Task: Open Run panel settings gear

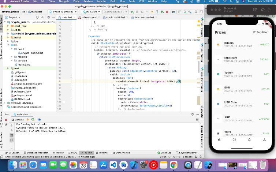Action: pos(193,114)
